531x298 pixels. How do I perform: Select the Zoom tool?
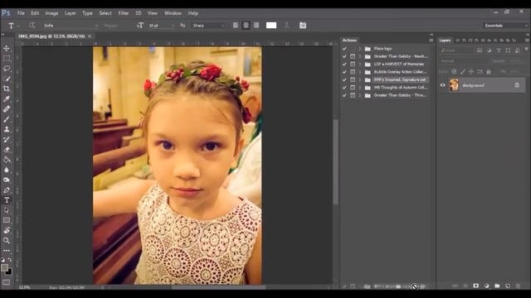(7, 241)
